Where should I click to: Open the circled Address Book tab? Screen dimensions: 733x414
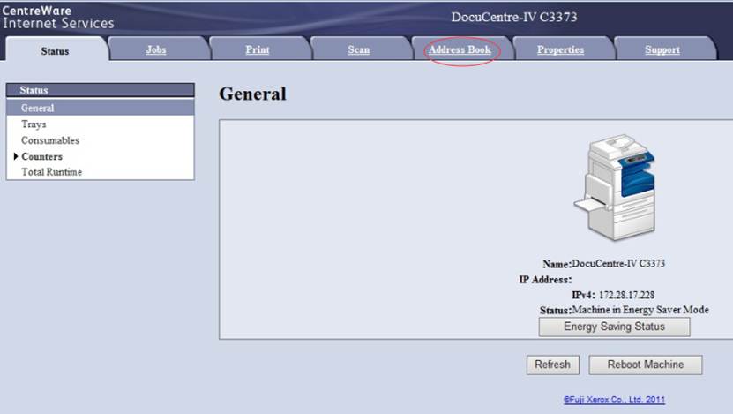pos(460,50)
